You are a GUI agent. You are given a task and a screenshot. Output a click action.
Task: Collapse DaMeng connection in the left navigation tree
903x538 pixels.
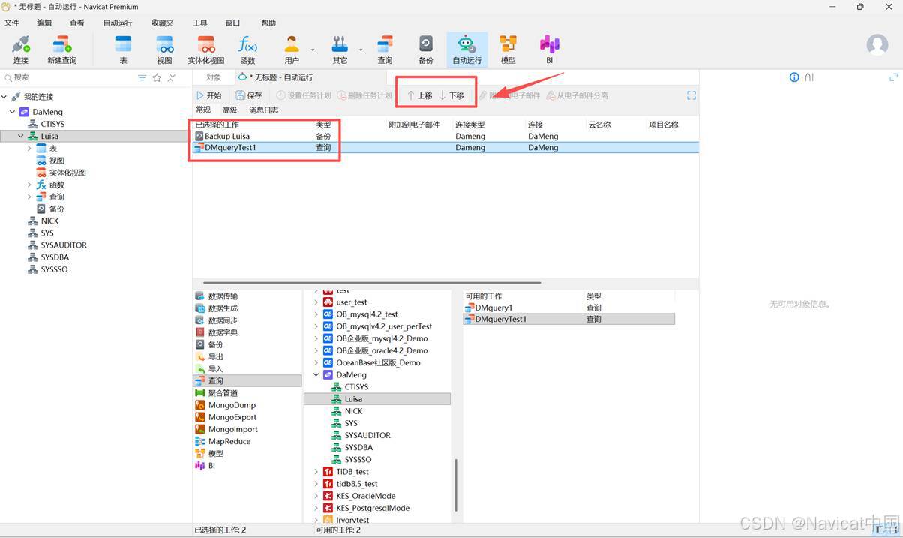(12, 112)
